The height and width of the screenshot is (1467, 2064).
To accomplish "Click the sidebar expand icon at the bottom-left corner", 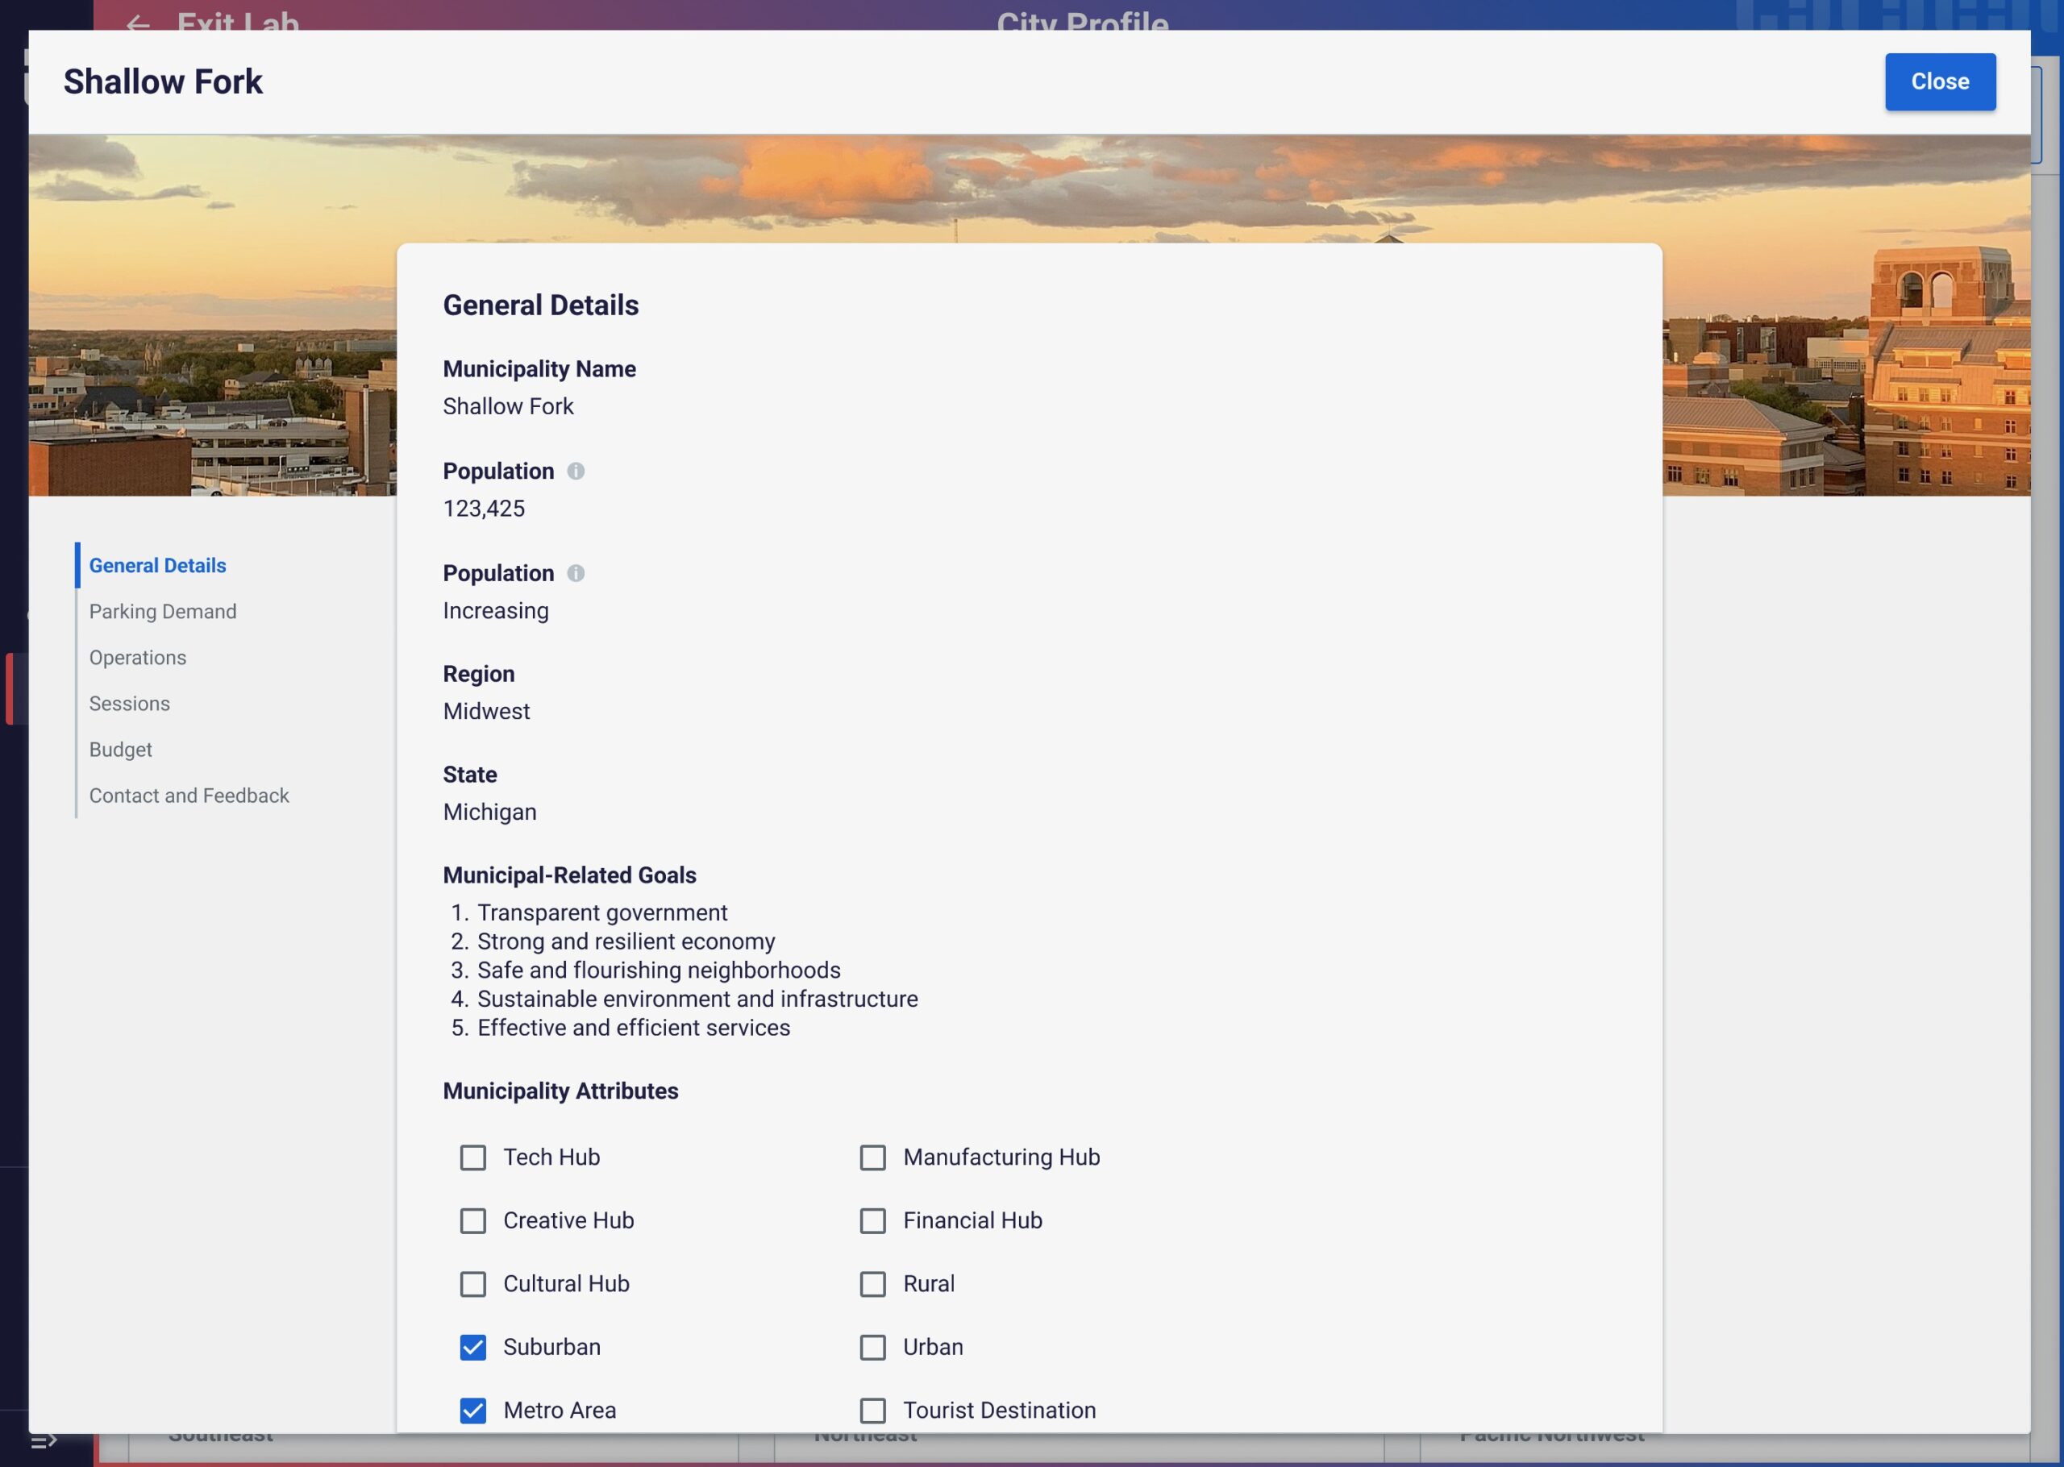I will [44, 1441].
